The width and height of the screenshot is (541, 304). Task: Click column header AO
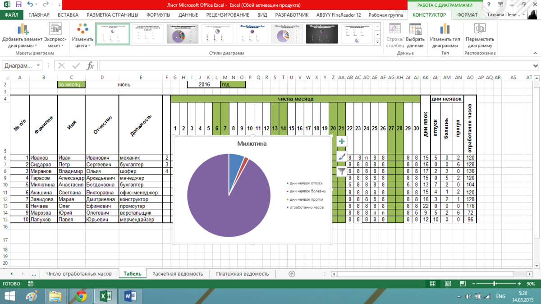[x=470, y=78]
